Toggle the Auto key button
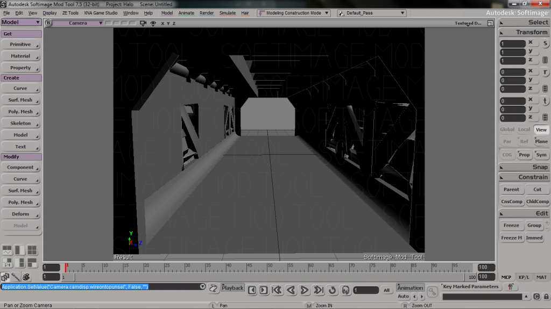 [x=403, y=296]
